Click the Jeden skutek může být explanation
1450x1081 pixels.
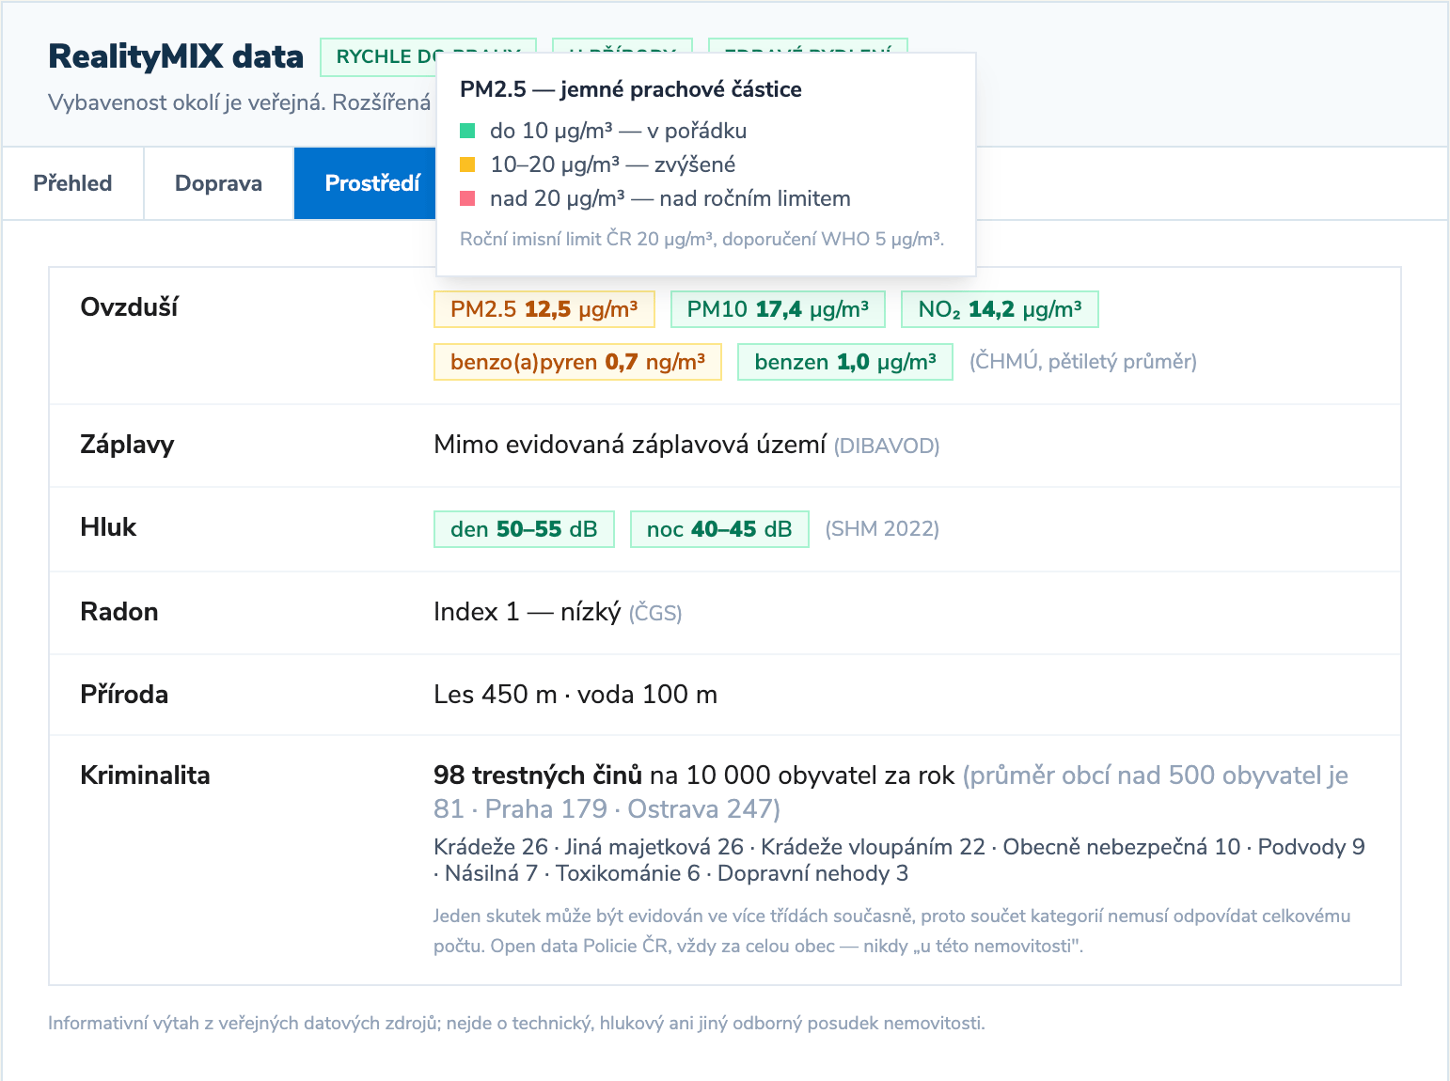pos(891,931)
